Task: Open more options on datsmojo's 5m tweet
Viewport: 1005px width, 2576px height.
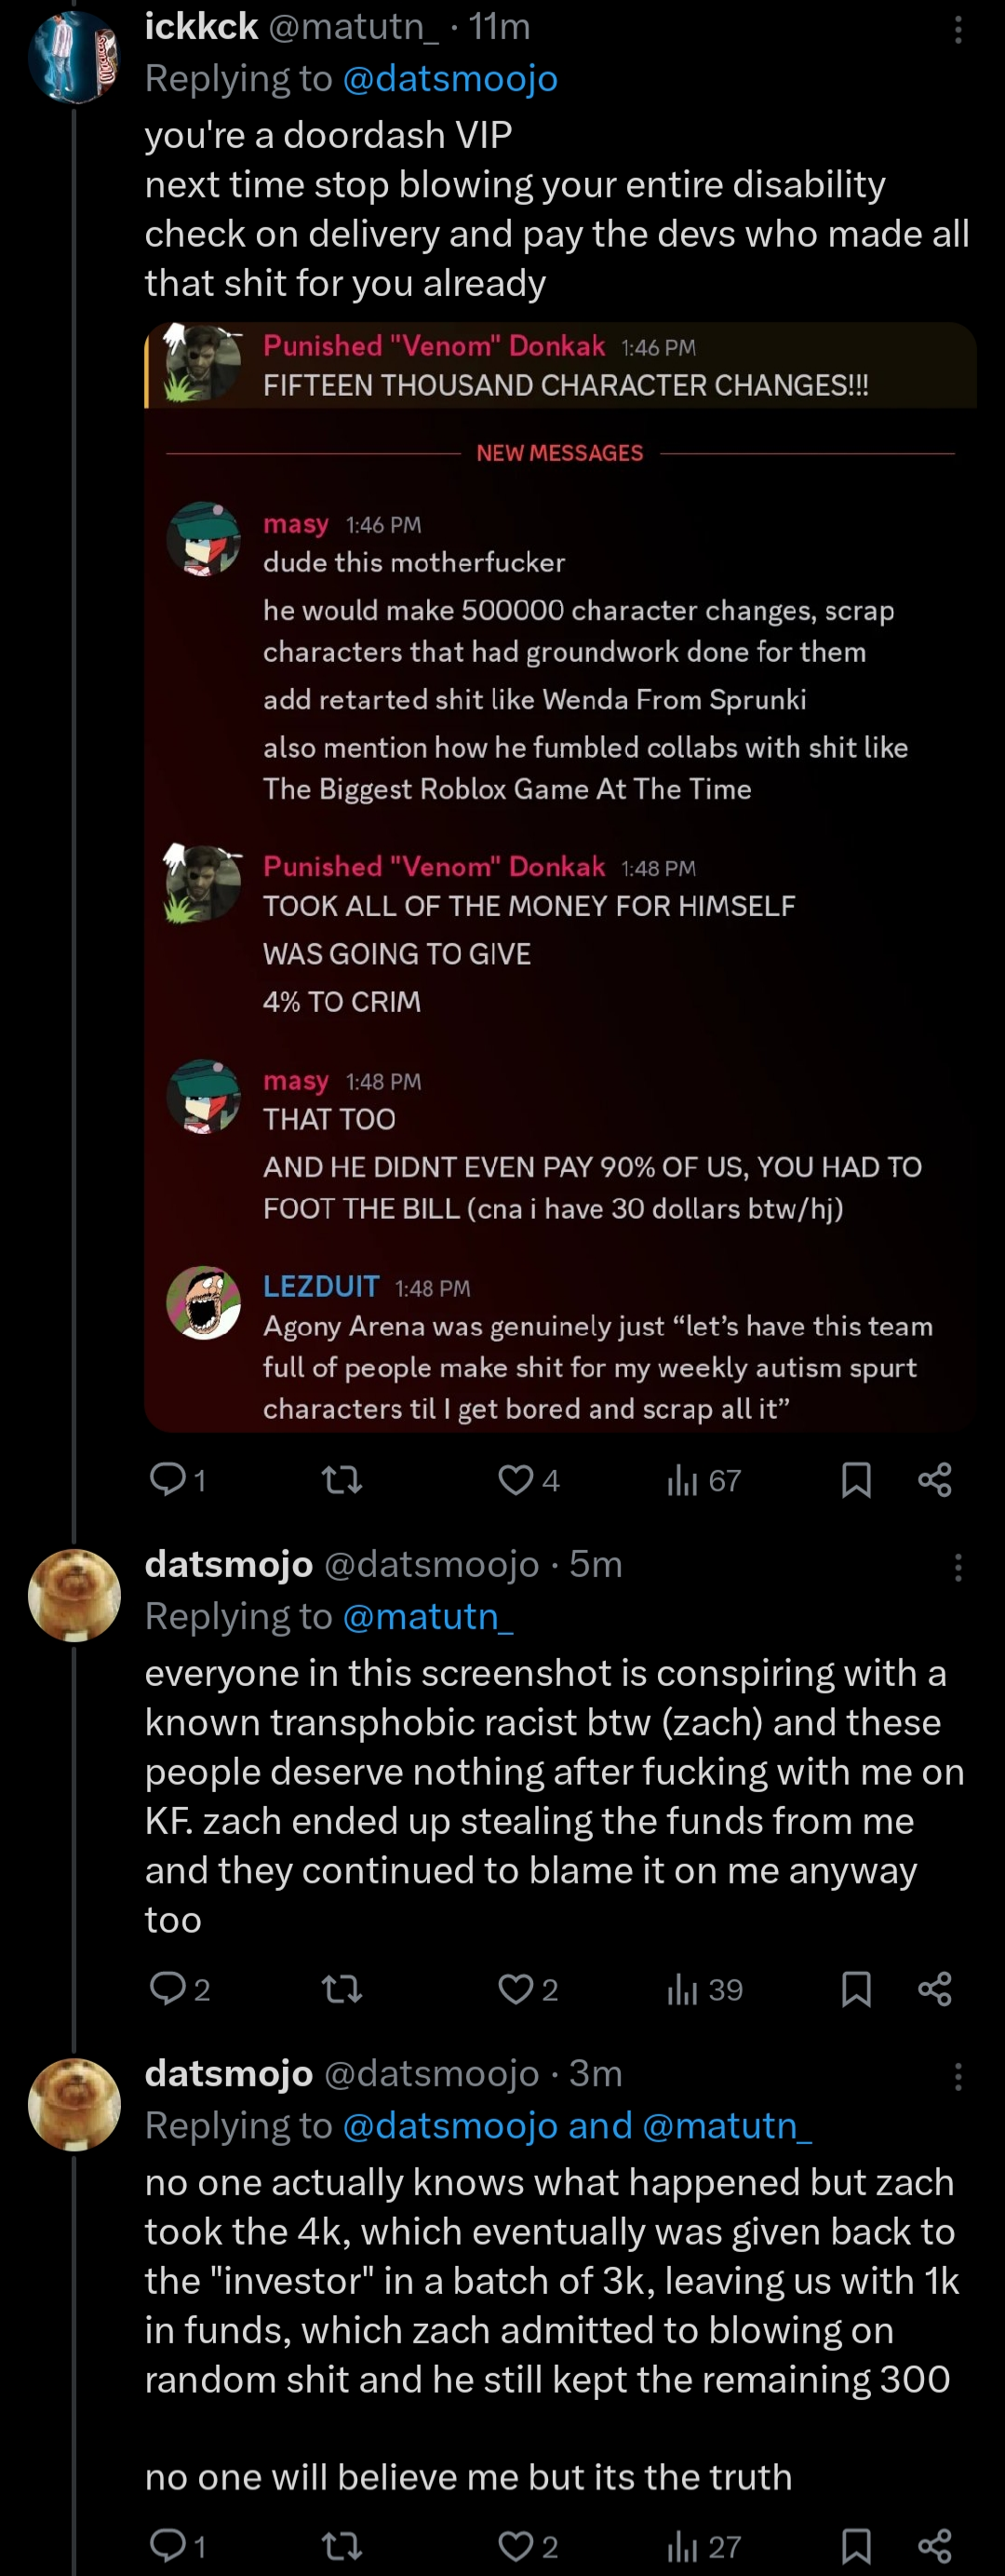Action: pyautogui.click(x=958, y=1567)
